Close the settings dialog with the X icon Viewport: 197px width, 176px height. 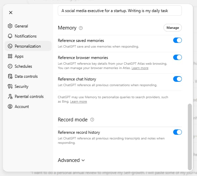(11, 12)
